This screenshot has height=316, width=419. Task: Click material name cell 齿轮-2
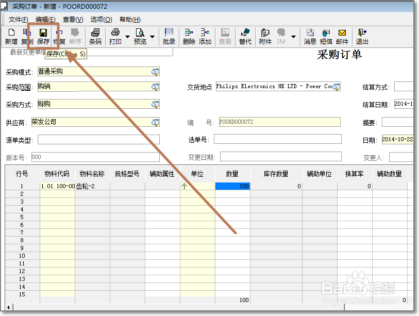[x=92, y=186]
